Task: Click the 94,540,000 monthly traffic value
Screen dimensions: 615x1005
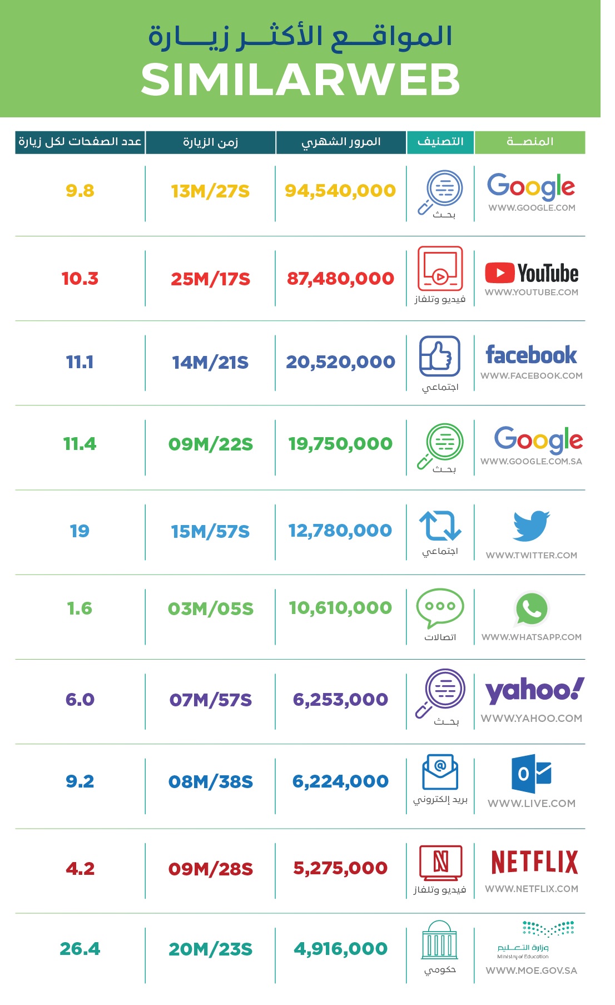Action: 340,191
